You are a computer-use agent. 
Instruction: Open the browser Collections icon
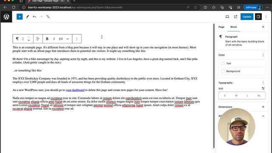point(222,7)
